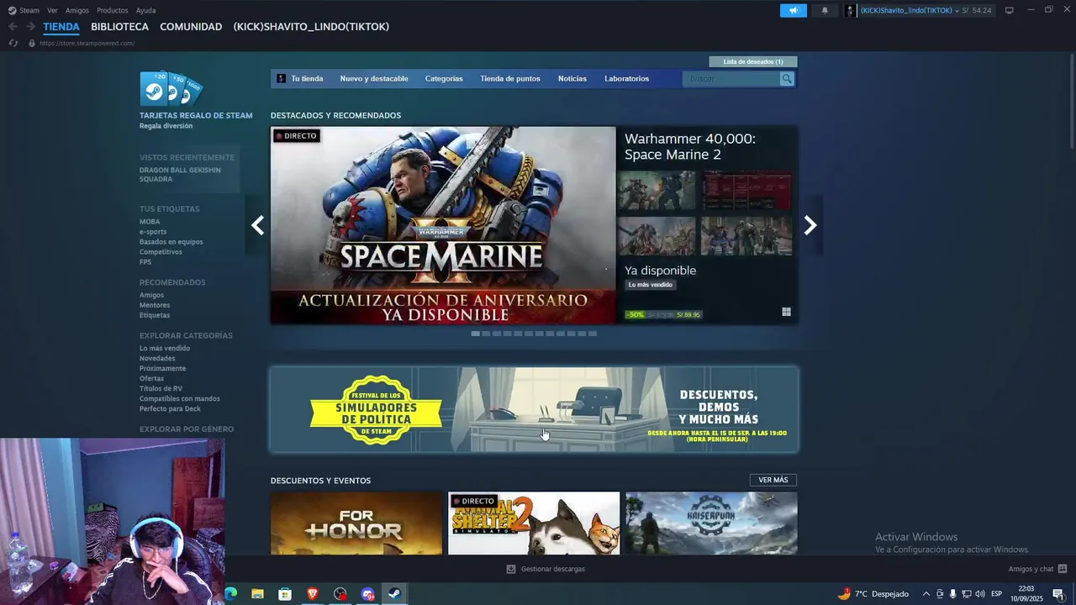Viewport: 1076px width, 605px height.
Task: Open Tienda de puntos
Action: (x=510, y=78)
